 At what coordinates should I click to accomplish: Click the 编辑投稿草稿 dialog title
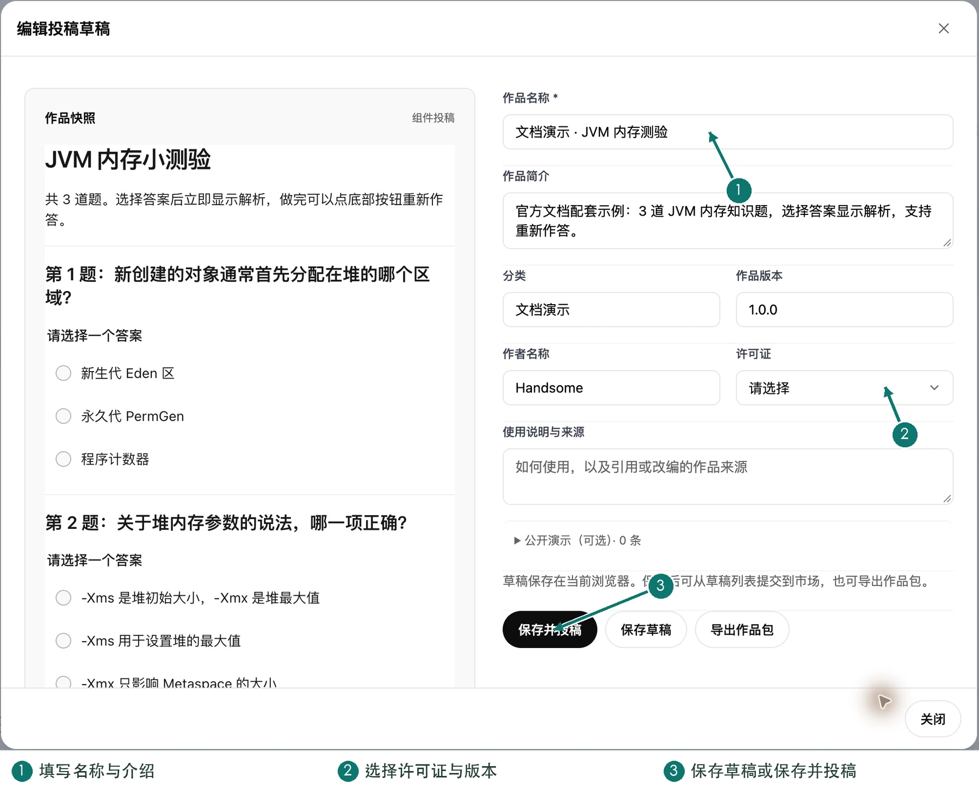[x=64, y=29]
